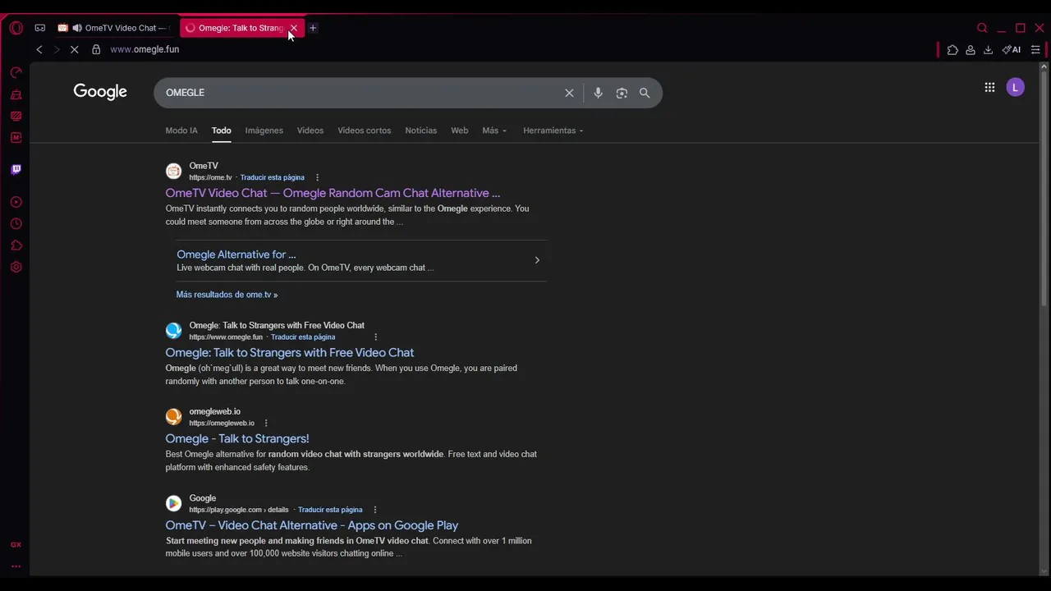The image size is (1051, 591).
Task: Open the Easy Setup sliders icon
Action: point(1035,50)
